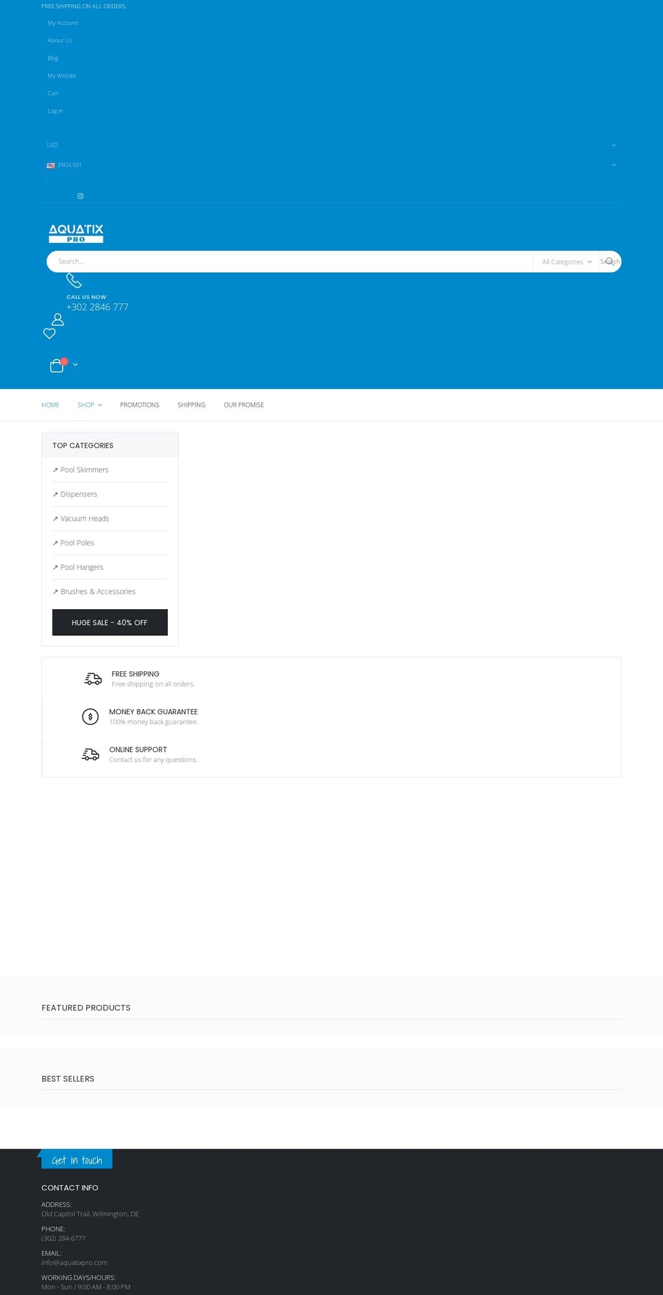This screenshot has width=663, height=1295.
Task: Click the search magnifier icon
Action: point(610,262)
